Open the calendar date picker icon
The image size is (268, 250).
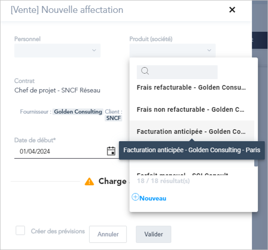click(x=111, y=151)
